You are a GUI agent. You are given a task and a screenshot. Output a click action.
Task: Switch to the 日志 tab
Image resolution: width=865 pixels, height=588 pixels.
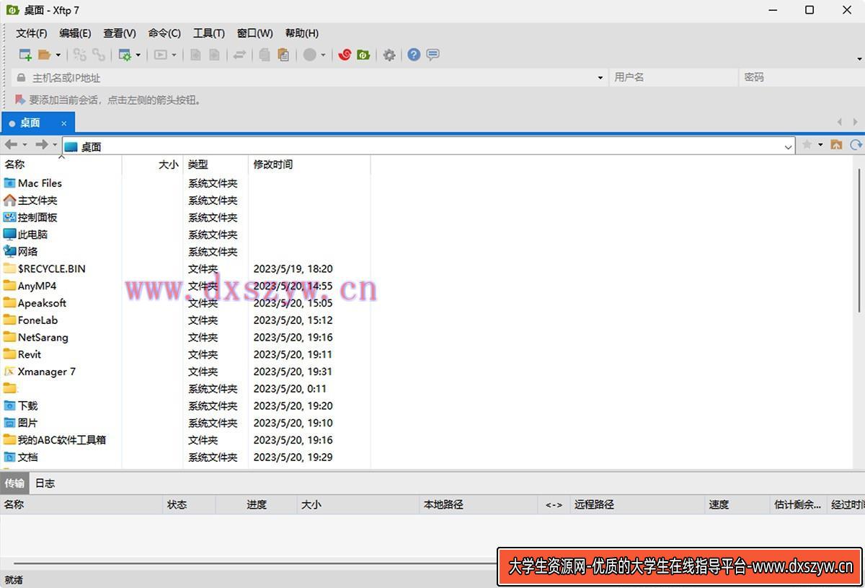45,483
